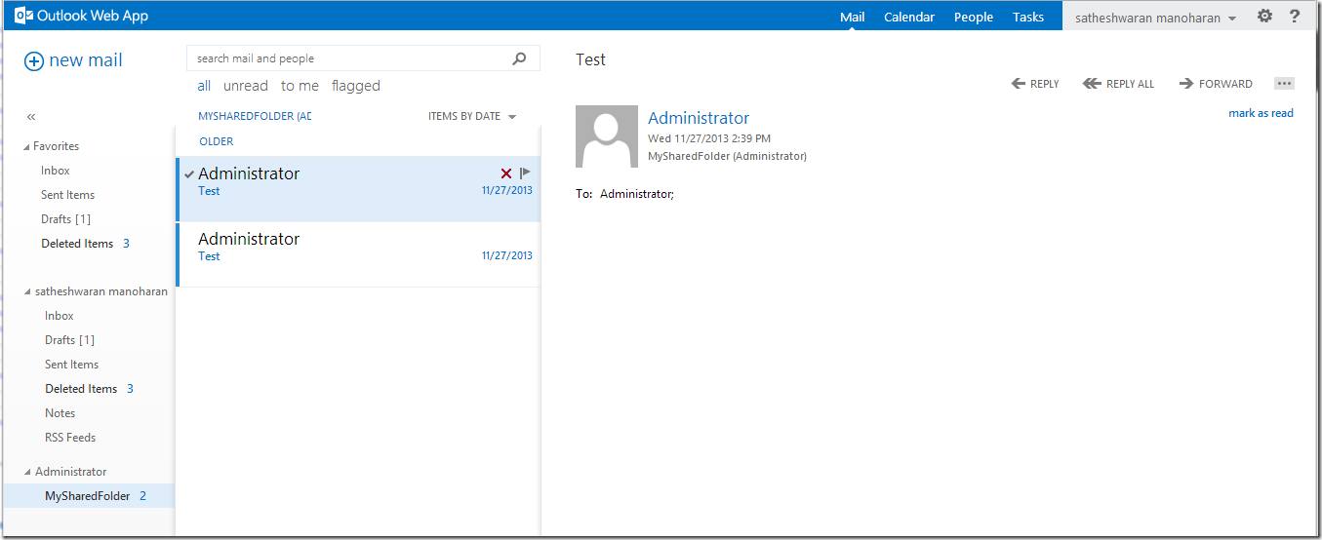Click the mark as read link
Viewport: 1322px width, 540px height.
tap(1261, 113)
